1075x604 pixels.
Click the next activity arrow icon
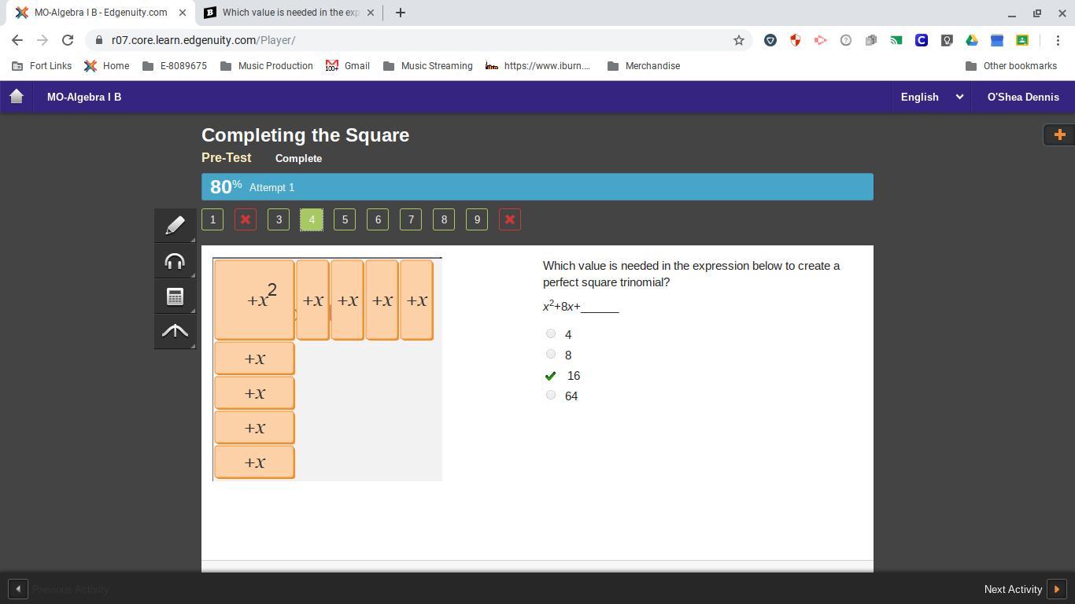pos(1057,589)
